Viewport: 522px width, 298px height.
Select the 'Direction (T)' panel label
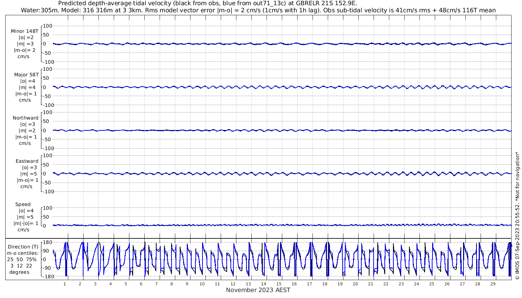(24, 247)
